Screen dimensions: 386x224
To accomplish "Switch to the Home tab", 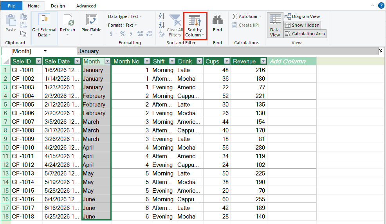I will pyautogui.click(x=34, y=5).
